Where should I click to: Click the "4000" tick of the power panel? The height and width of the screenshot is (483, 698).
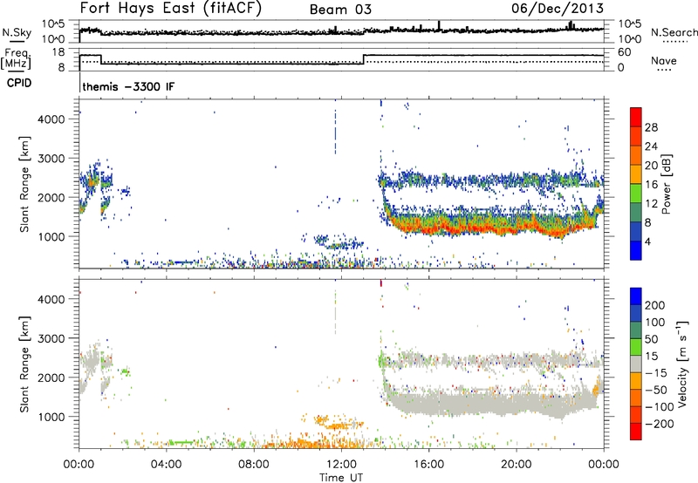51,119
